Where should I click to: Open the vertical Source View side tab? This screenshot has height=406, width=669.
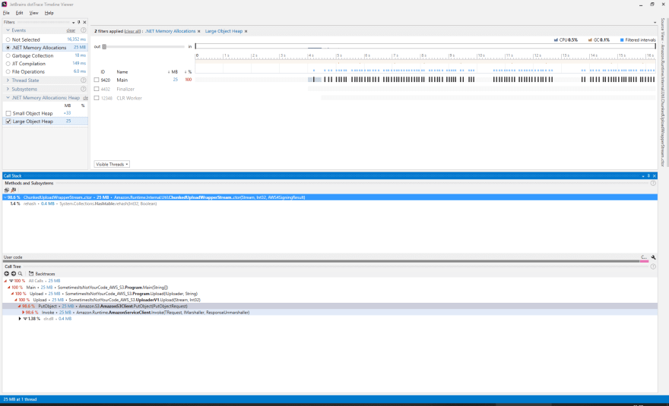click(x=663, y=93)
